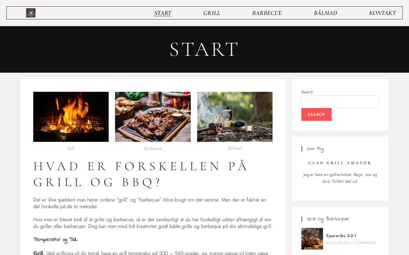Open the barbecue ribs platter image
The height and width of the screenshot is (255, 409).
pyautogui.click(x=153, y=117)
